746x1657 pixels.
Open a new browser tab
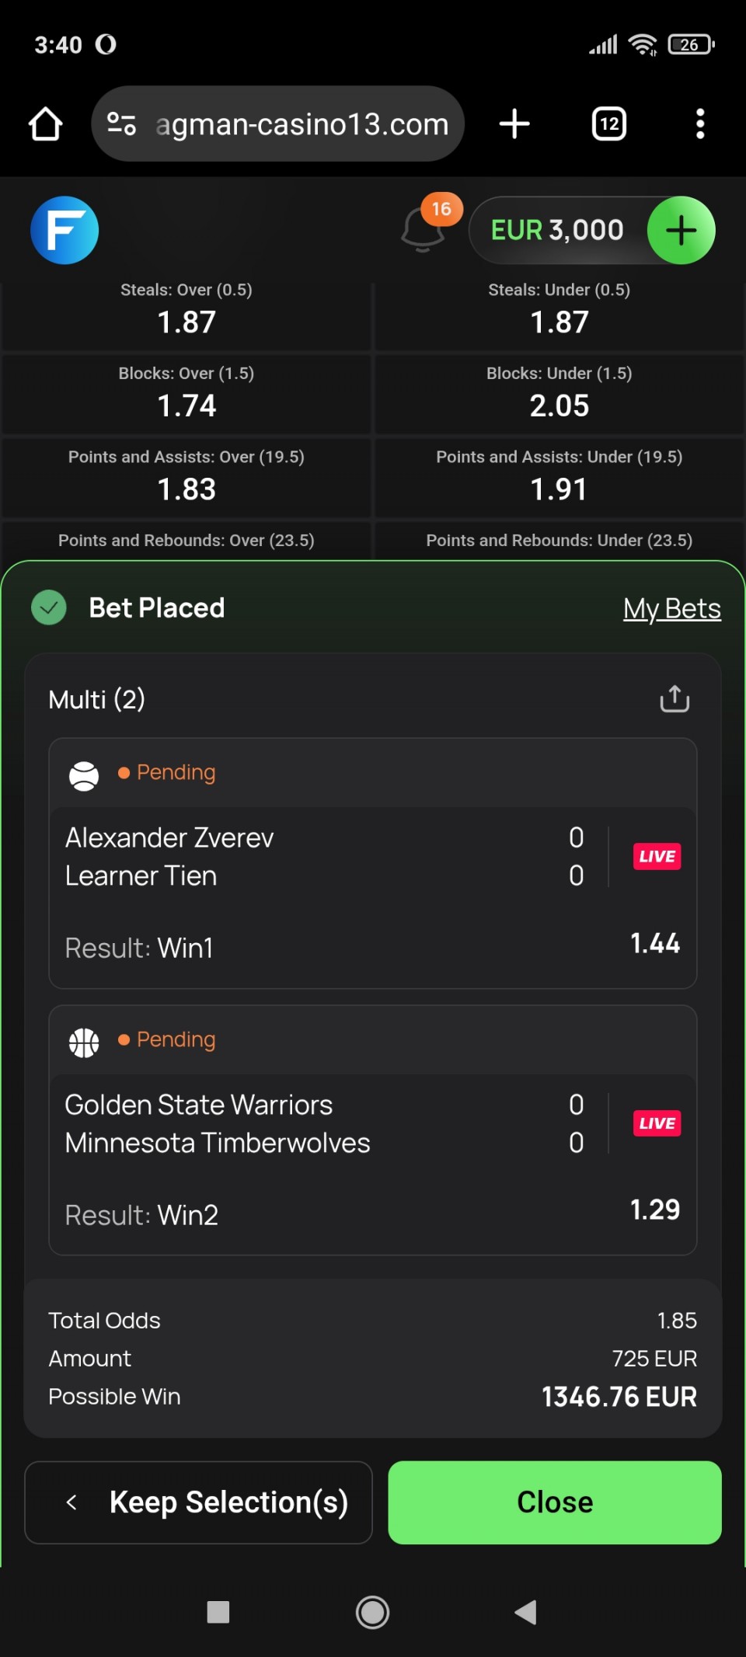pos(514,124)
